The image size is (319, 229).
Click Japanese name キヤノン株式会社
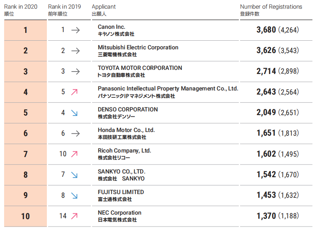tap(116, 34)
